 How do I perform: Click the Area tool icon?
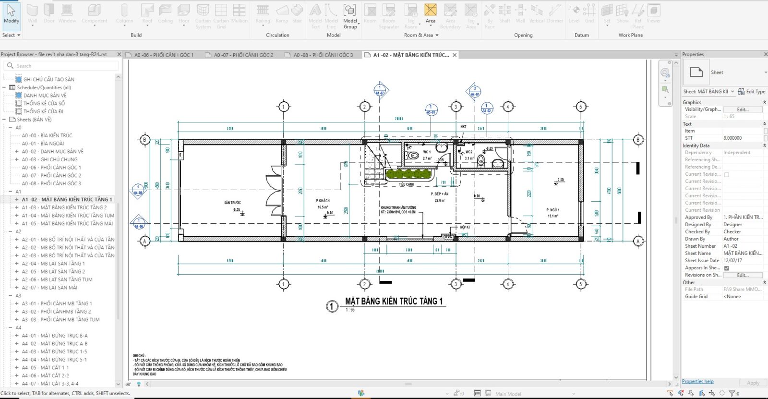(431, 10)
